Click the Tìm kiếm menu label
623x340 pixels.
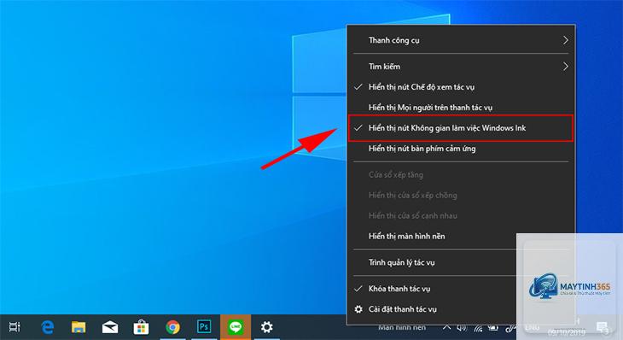tap(384, 67)
